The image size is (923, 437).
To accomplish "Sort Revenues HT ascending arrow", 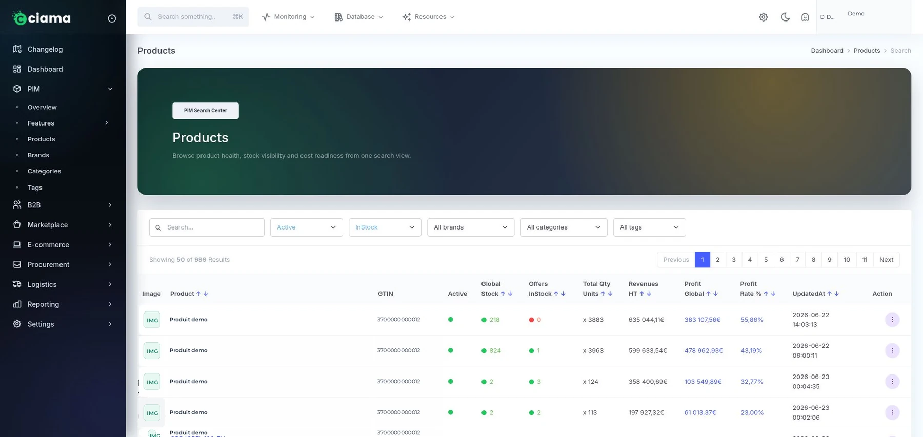I will click(x=641, y=294).
